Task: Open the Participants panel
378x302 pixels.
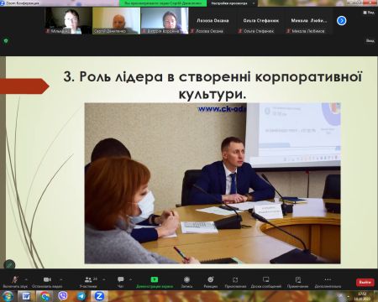Action: [x=88, y=279]
